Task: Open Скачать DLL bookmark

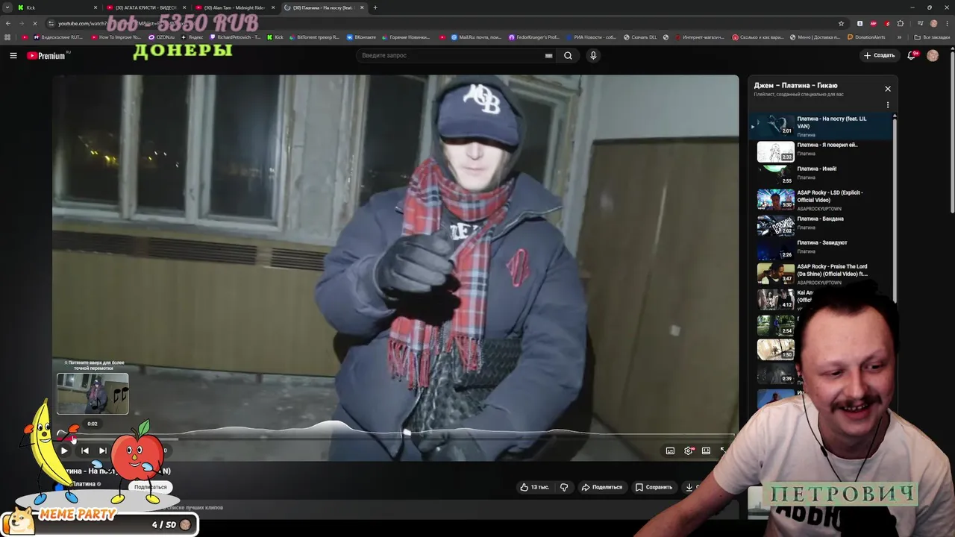Action: [640, 37]
